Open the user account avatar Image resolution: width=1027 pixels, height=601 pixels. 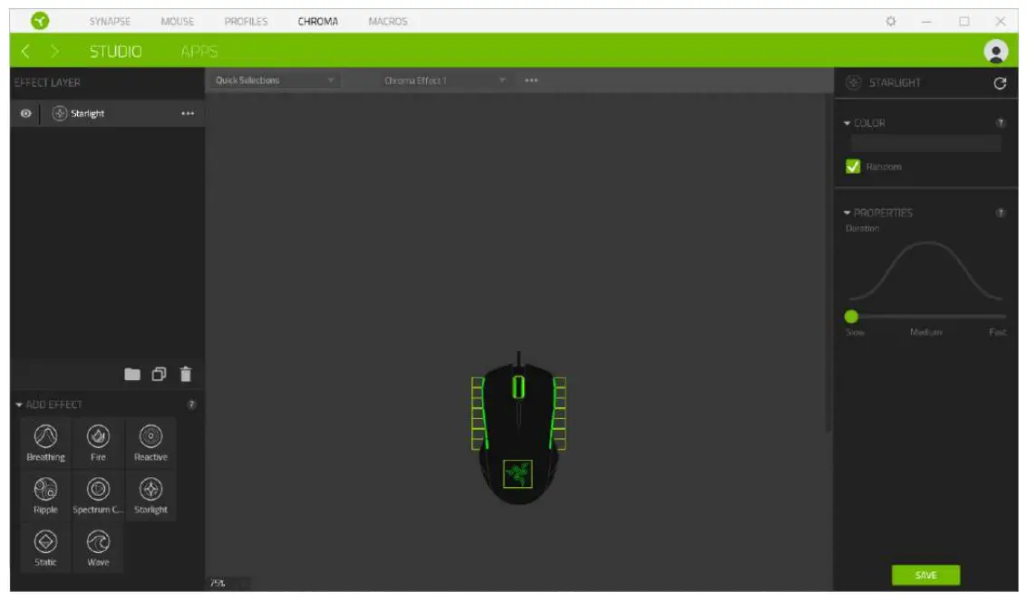[x=996, y=52]
